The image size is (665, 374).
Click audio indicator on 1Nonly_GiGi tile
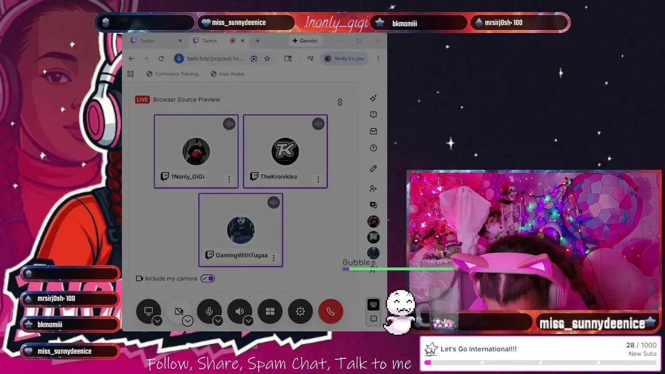tap(229, 124)
